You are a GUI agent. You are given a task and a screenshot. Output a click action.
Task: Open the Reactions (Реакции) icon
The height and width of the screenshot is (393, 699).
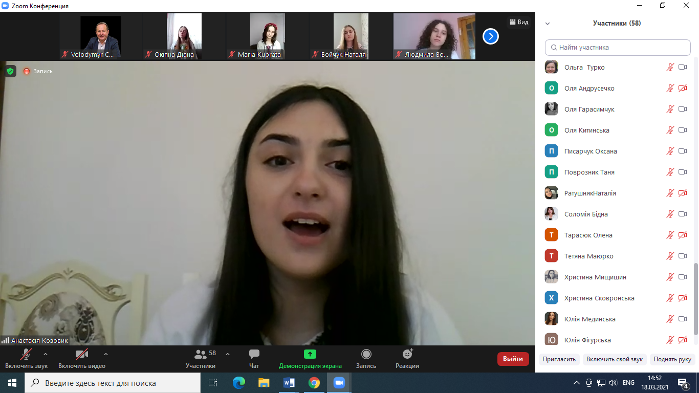coord(407,355)
